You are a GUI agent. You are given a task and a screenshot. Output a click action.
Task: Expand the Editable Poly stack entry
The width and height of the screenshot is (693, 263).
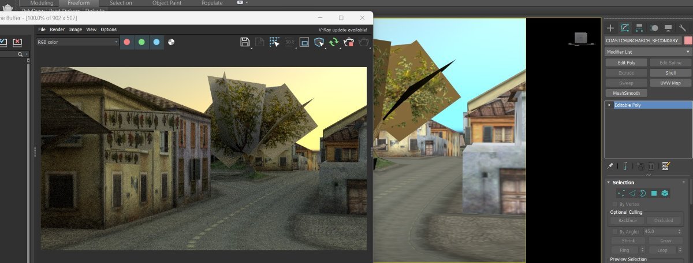[609, 105]
